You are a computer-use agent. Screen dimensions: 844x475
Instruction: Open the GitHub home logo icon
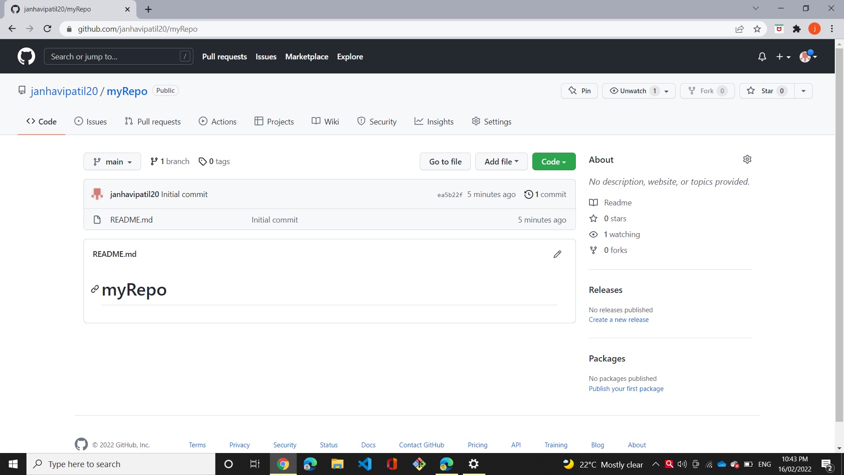pos(26,56)
